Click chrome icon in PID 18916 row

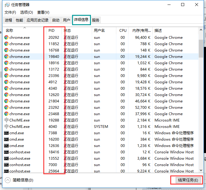pos(6,63)
